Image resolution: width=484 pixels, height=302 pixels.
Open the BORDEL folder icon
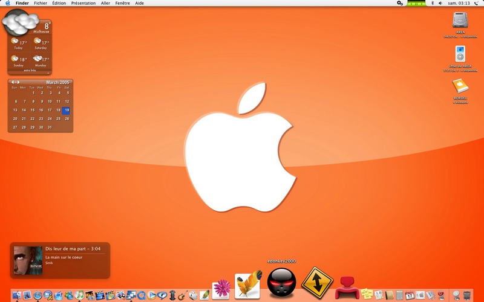460,86
